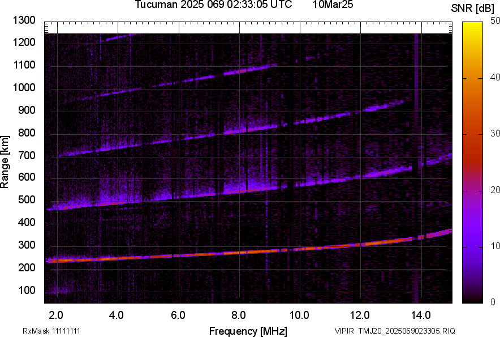Click the 10Mar25 date label
The width and height of the screenshot is (500, 337).
point(333,5)
